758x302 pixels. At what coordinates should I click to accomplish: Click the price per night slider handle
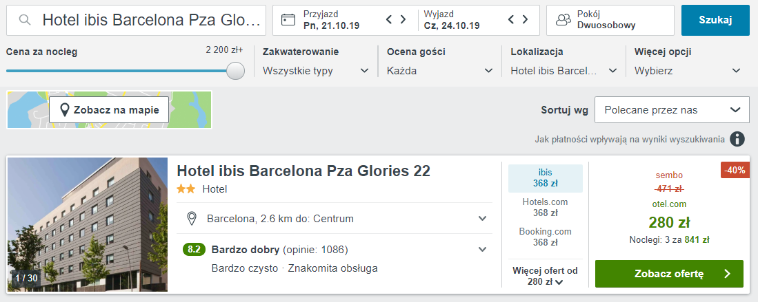[235, 70]
